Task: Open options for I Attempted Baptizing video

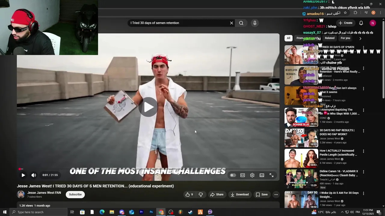Action: point(363,110)
